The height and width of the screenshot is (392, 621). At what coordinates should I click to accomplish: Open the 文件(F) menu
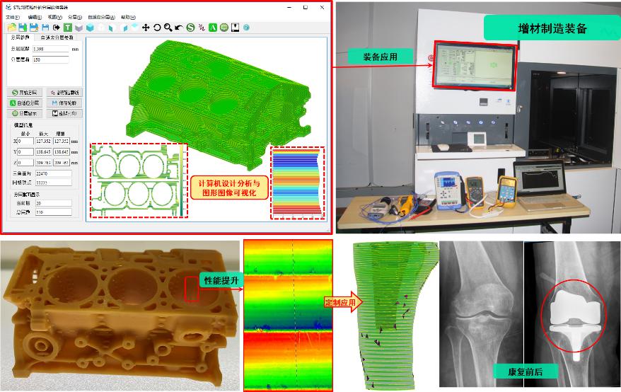[x=13, y=16]
